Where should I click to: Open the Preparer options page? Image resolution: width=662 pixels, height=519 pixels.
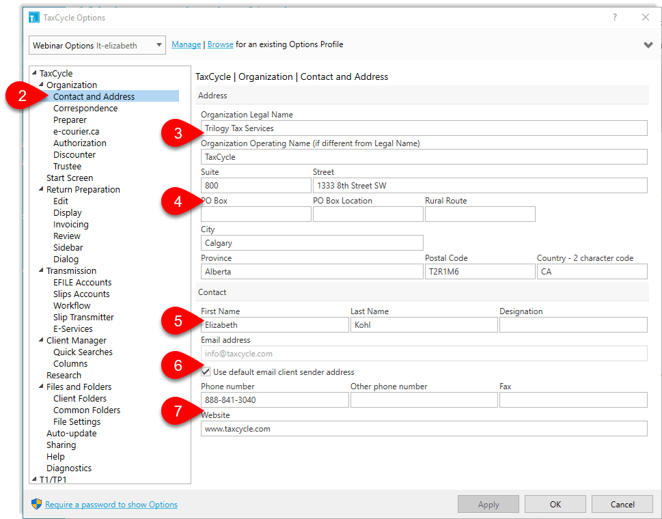[70, 120]
